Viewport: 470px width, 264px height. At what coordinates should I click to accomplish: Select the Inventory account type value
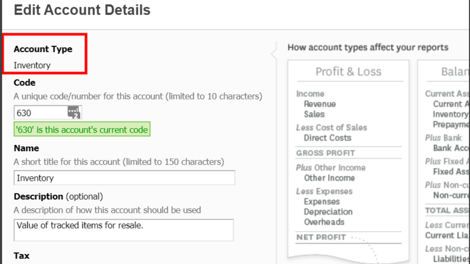(32, 65)
